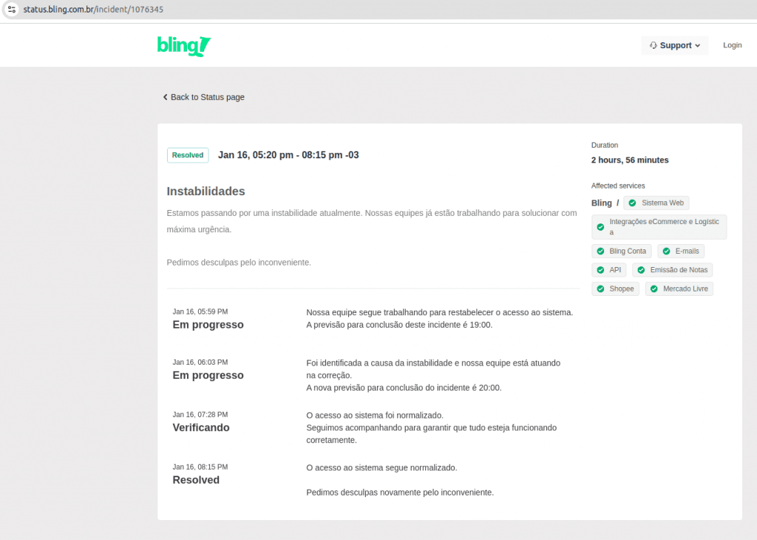Click green check icon on Sistema Web
Viewport: 757px width, 540px height.
632,203
